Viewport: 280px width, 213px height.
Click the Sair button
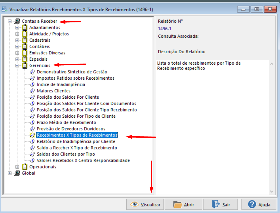(x=221, y=205)
